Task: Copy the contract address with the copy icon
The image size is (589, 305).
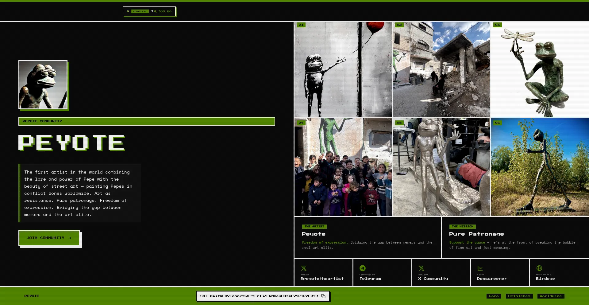Action: [323, 296]
